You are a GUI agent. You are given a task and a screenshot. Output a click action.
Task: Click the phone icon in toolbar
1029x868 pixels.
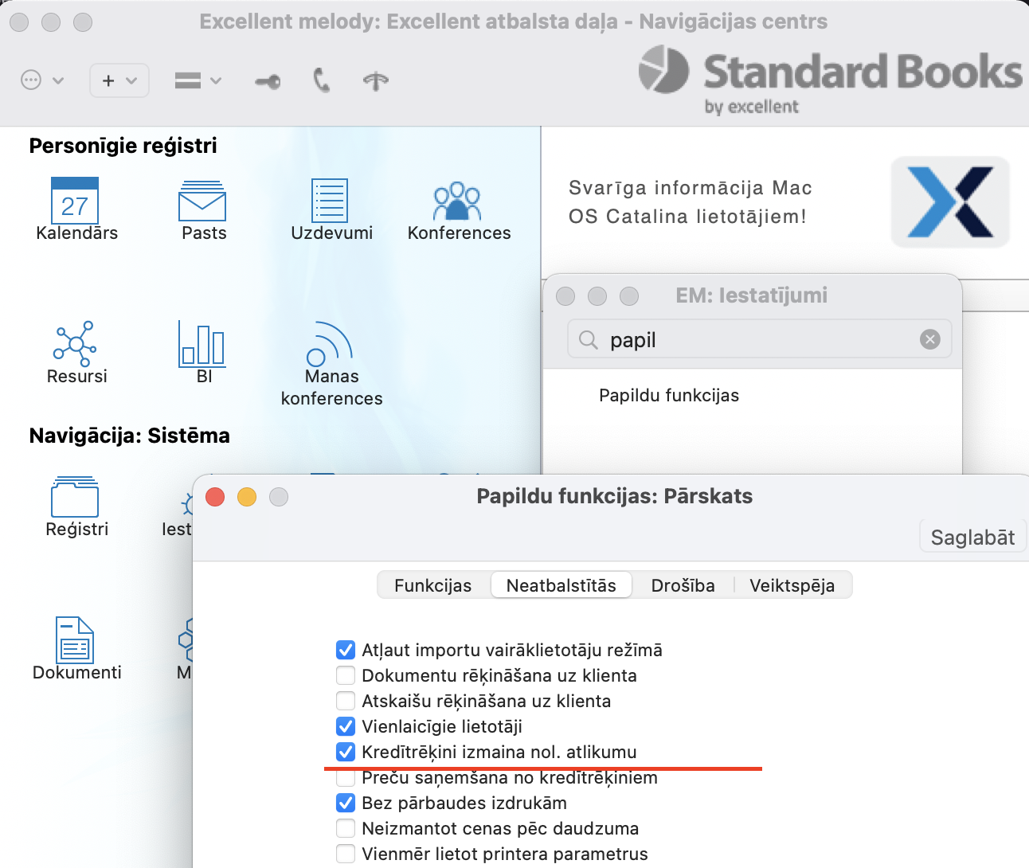[322, 80]
